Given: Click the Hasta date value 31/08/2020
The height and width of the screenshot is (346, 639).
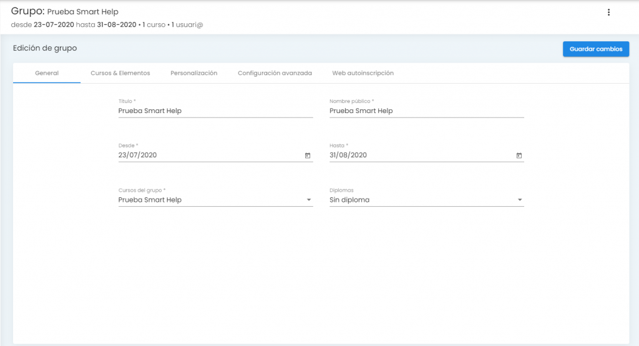Looking at the screenshot, I should [x=348, y=156].
